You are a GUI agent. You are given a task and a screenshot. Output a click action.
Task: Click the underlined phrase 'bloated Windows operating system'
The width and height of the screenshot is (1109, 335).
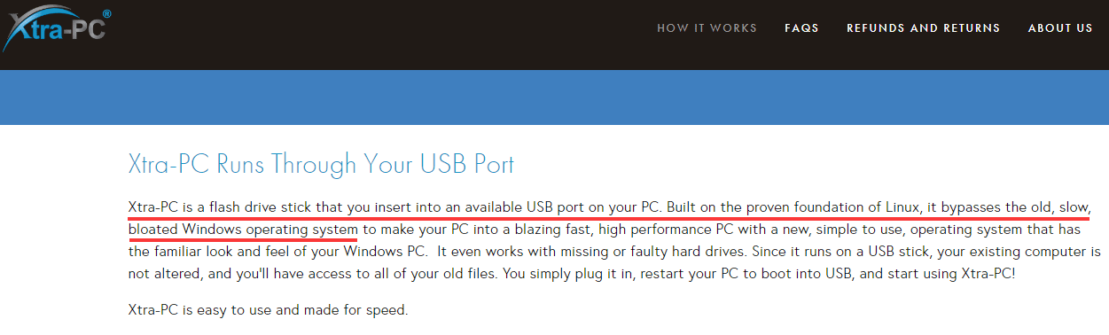pos(243,230)
